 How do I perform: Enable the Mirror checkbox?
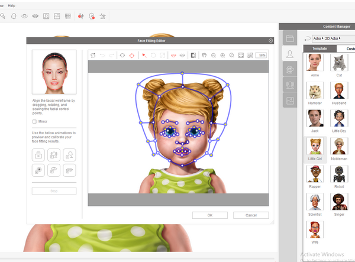pos(34,121)
